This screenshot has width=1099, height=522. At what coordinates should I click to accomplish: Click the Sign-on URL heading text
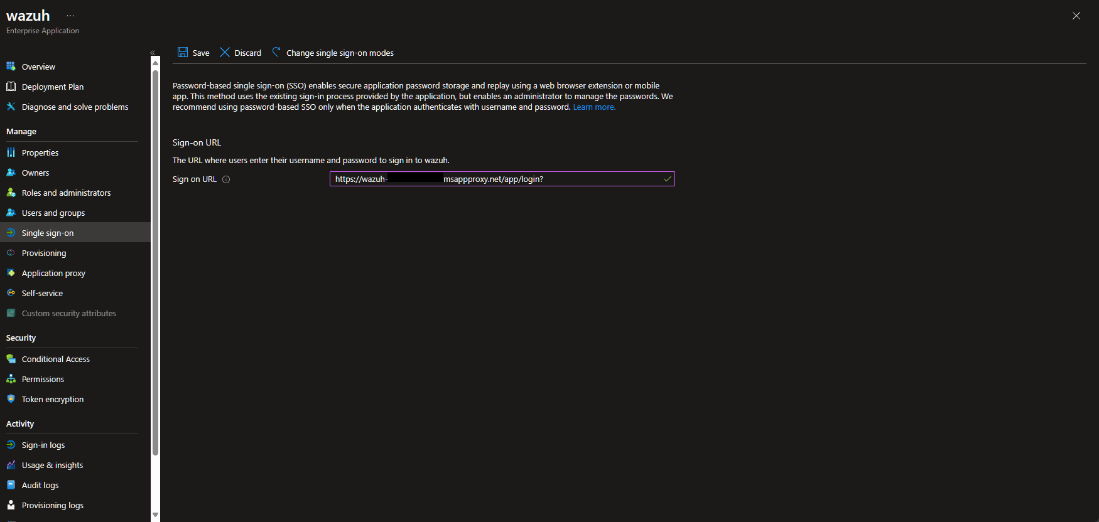(x=197, y=142)
